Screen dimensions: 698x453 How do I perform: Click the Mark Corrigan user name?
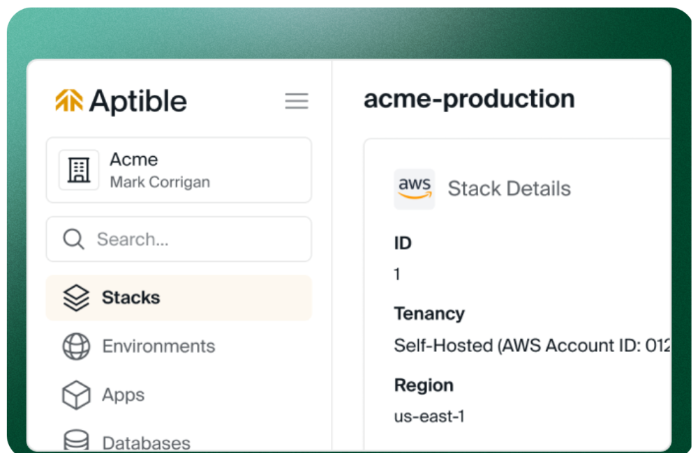pos(160,183)
